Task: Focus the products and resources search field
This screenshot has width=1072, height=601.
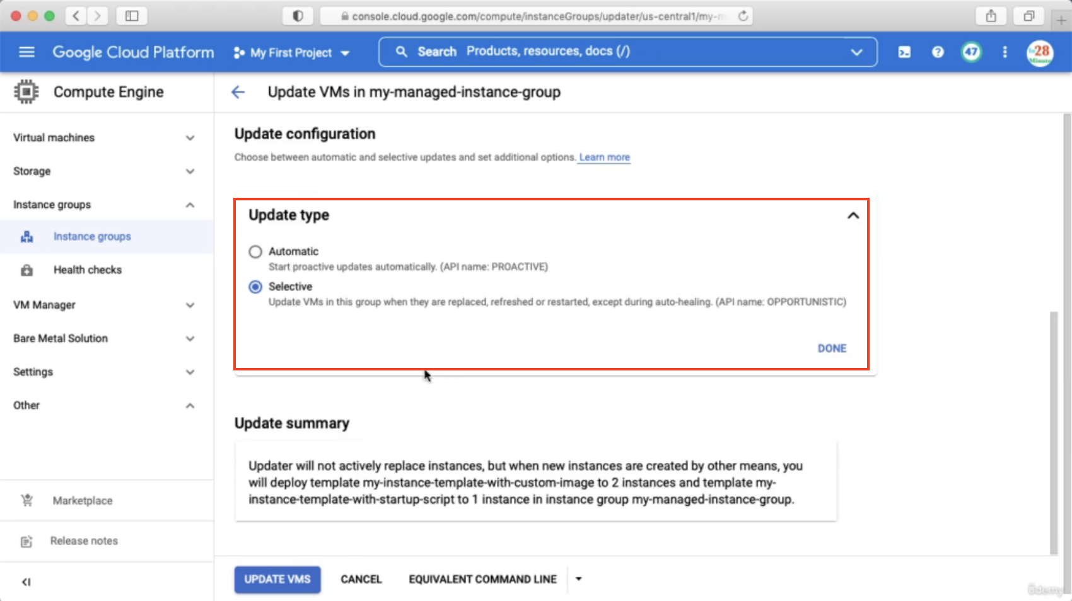Action: pyautogui.click(x=627, y=52)
